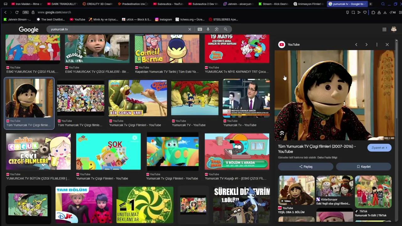The image size is (402, 226).
Task: Click the Ziyaret et button
Action: click(379, 148)
